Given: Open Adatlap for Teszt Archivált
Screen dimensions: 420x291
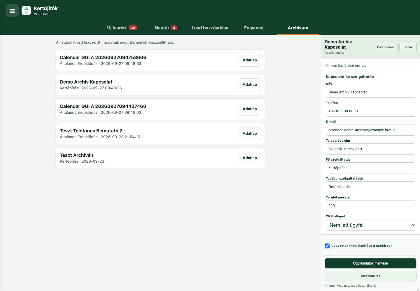Looking at the screenshot, I should pyautogui.click(x=250, y=158).
